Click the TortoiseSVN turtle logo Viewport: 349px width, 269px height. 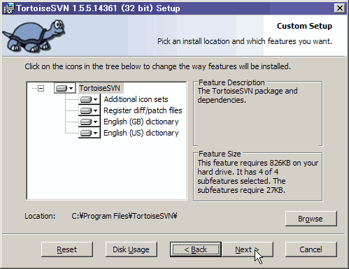click(34, 36)
